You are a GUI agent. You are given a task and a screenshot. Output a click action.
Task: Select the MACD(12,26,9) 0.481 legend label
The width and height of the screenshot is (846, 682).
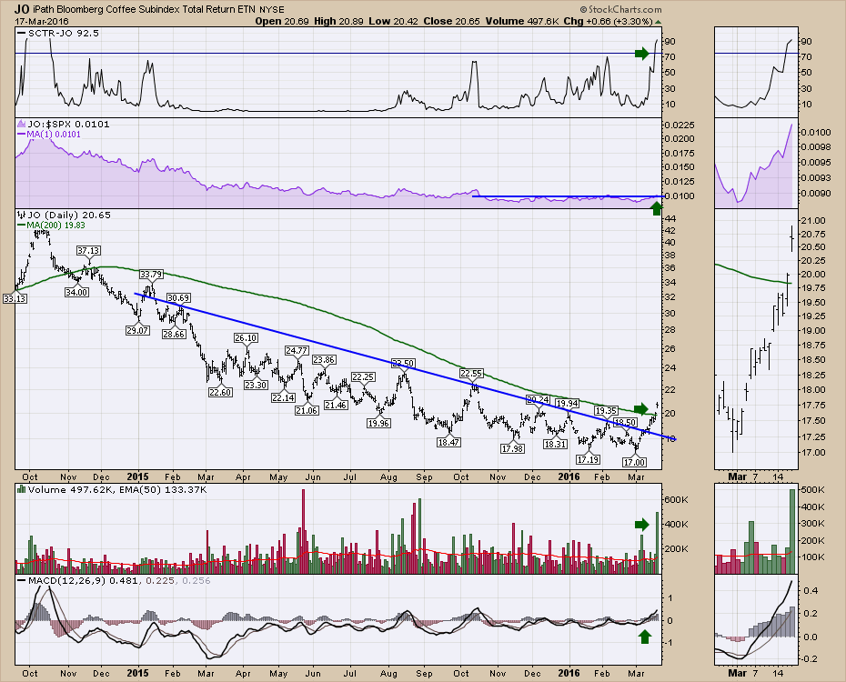click(85, 581)
